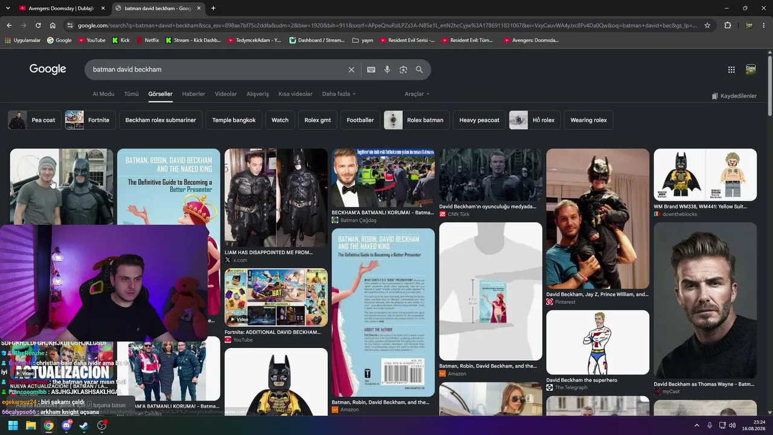This screenshot has height=435, width=773.
Task: Open Google Lens image search
Action: click(403, 69)
